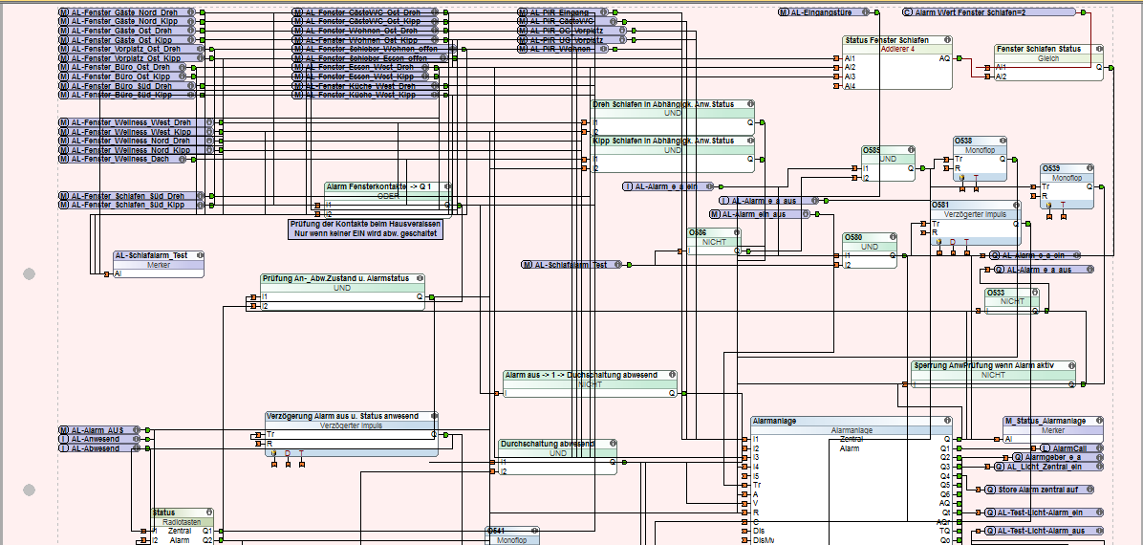Select the AL-Fenster_Gäste_Ost_Kipp memory flag
Image resolution: width=1143 pixels, height=545 pixels.
point(127,39)
